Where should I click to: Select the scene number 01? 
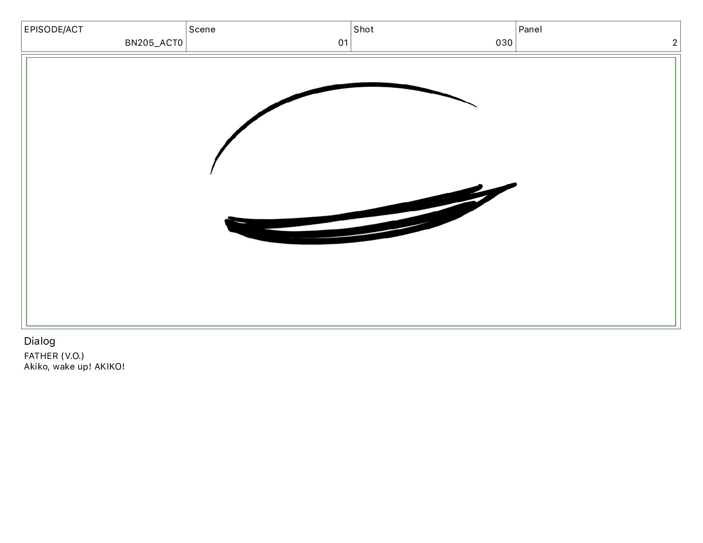click(x=343, y=43)
